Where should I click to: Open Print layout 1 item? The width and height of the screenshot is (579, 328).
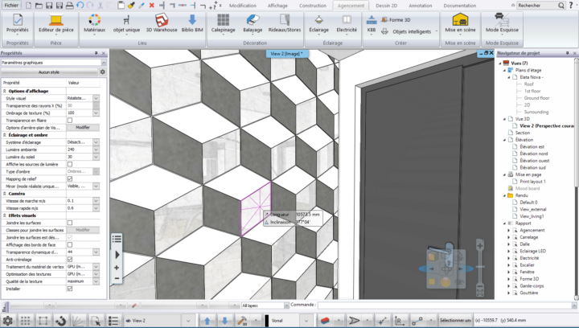coord(532,182)
